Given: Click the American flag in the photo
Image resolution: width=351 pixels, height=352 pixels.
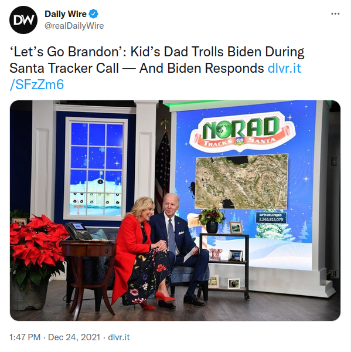Looking at the screenshot, I should coord(162,166).
